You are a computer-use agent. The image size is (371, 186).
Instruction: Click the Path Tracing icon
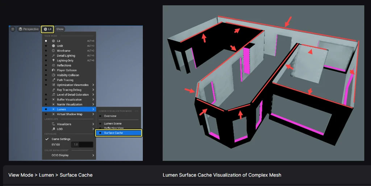(54, 80)
